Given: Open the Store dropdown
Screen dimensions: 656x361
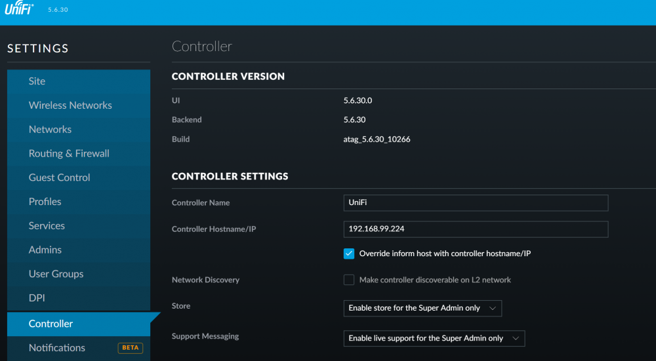Looking at the screenshot, I should [422, 308].
